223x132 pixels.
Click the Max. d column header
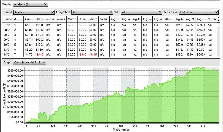click(x=93, y=19)
